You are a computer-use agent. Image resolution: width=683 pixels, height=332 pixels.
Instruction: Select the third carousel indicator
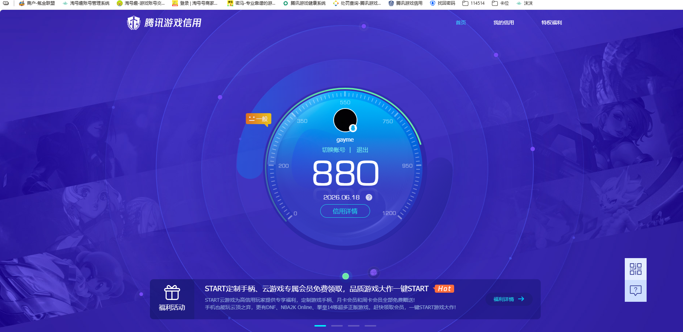(354, 326)
